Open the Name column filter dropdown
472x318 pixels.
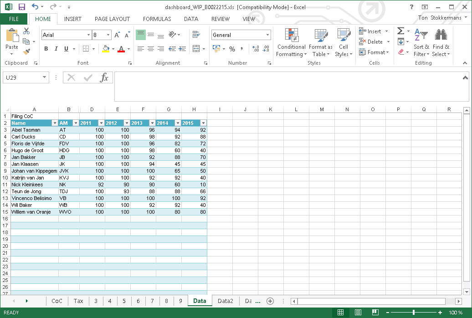coord(55,123)
